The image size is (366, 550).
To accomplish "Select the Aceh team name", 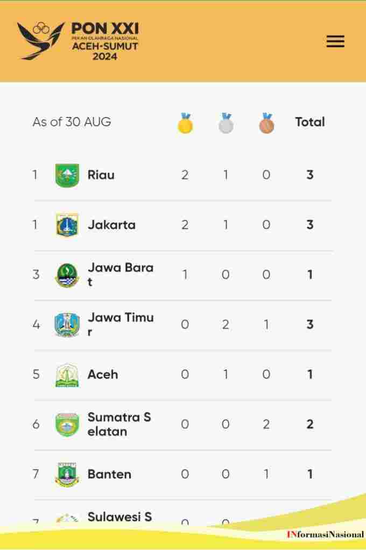I will coord(103,374).
